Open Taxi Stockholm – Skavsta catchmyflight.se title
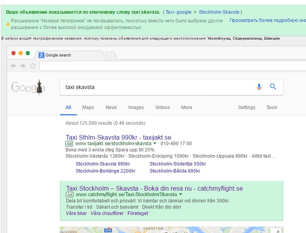This screenshot has width=306, height=233. (154, 188)
